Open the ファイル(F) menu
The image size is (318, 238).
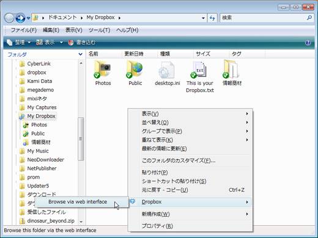23,30
